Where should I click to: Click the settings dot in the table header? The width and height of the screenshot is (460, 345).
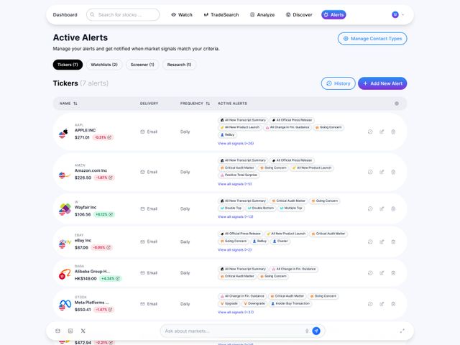click(x=397, y=103)
